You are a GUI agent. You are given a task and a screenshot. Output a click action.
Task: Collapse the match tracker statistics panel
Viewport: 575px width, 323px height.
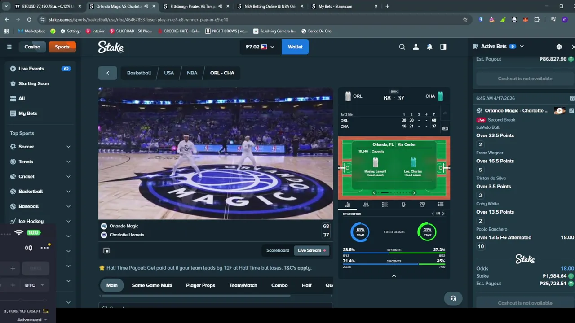394,276
